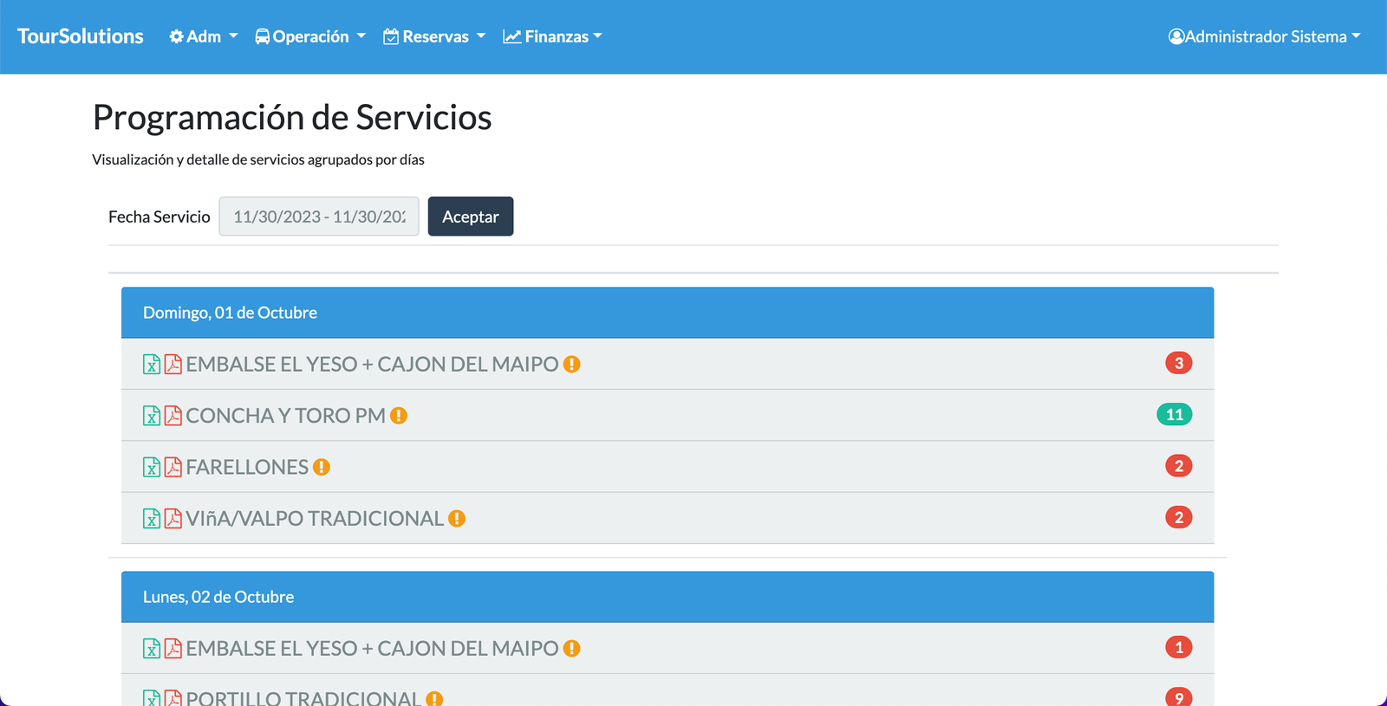
Task: Click warning icon on Monday's Embalse El Yeso
Action: coord(571,648)
